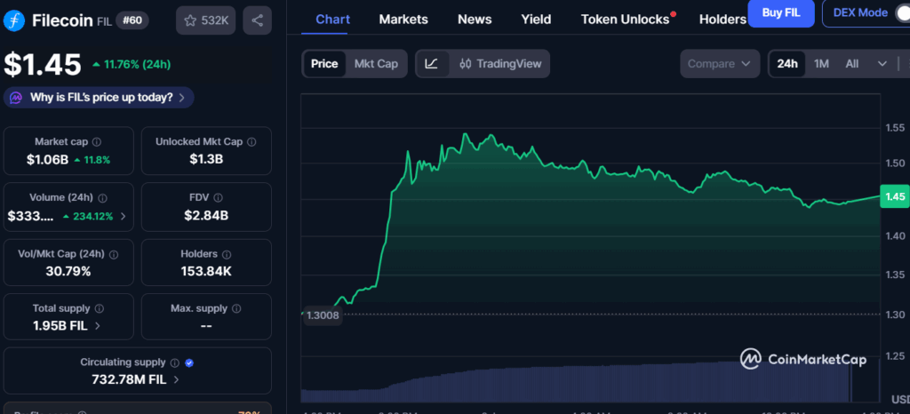Select the line chart icon
Image resolution: width=910 pixels, height=414 pixels.
click(431, 64)
